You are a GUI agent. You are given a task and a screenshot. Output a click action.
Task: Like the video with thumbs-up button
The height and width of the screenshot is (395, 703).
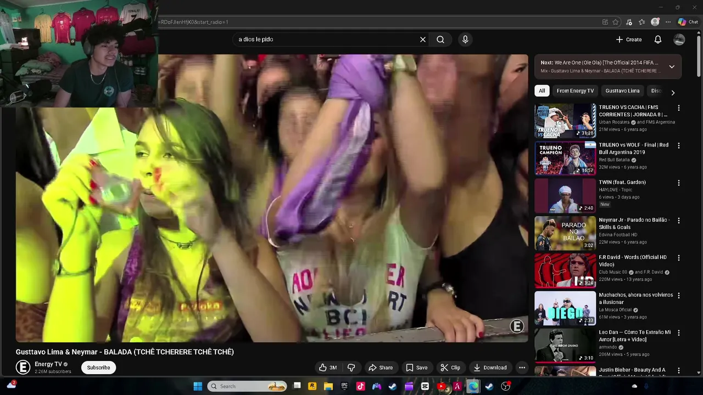pyautogui.click(x=328, y=368)
